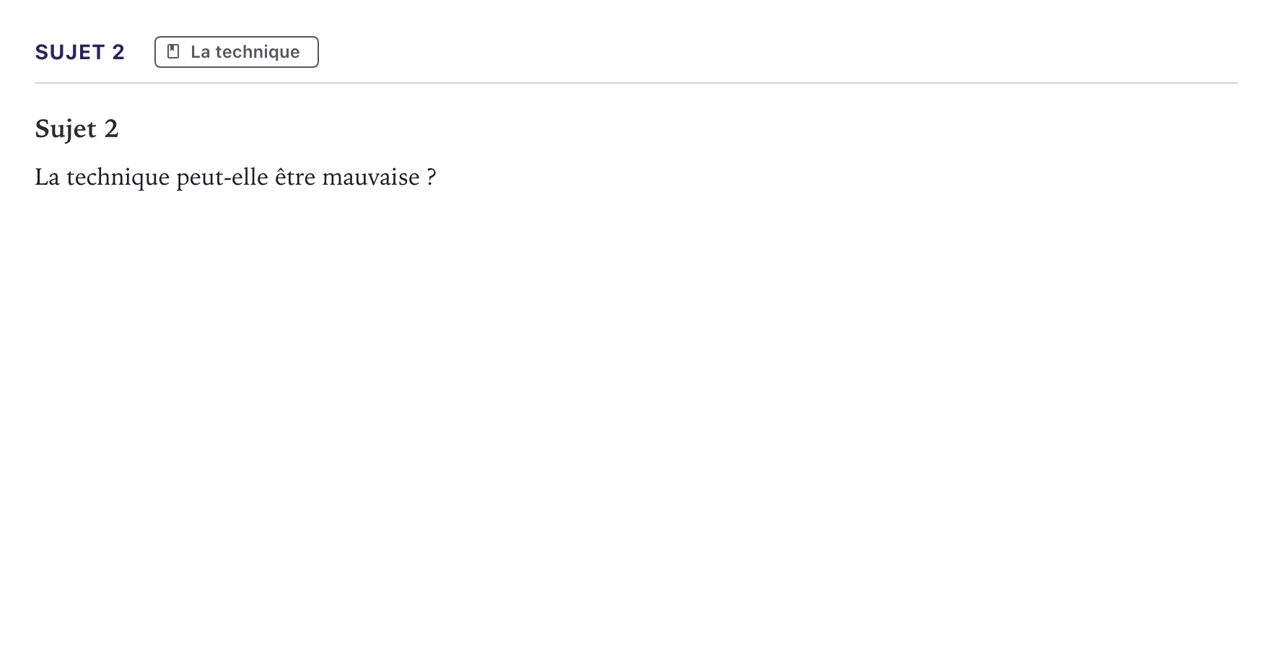
Task: Select the uppercase SUJET 2 label
Action: click(80, 52)
